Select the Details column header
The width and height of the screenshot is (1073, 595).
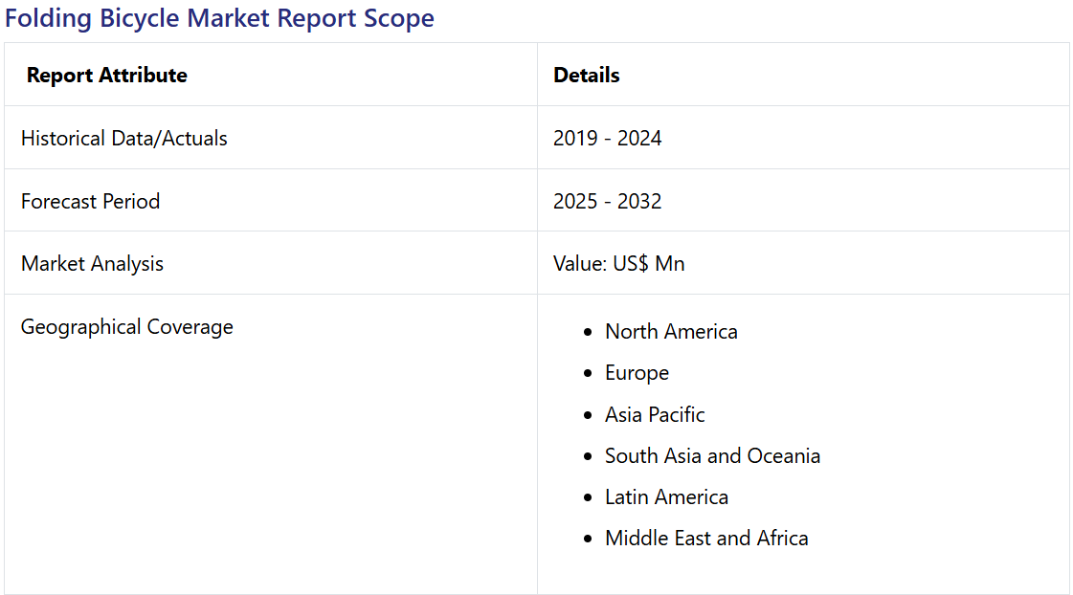(x=587, y=76)
